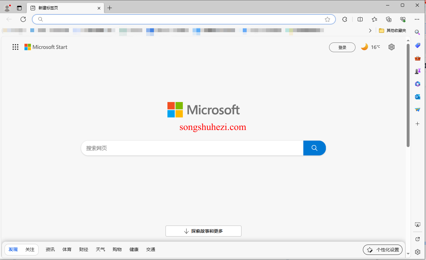Select the 发现 tab
This screenshot has height=260, width=426.
pos(13,249)
